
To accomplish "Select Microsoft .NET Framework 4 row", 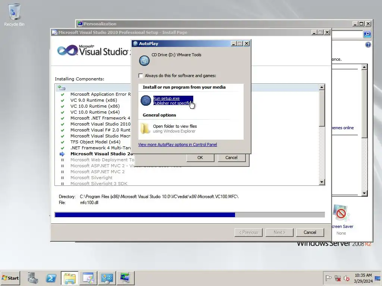I will [100, 118].
